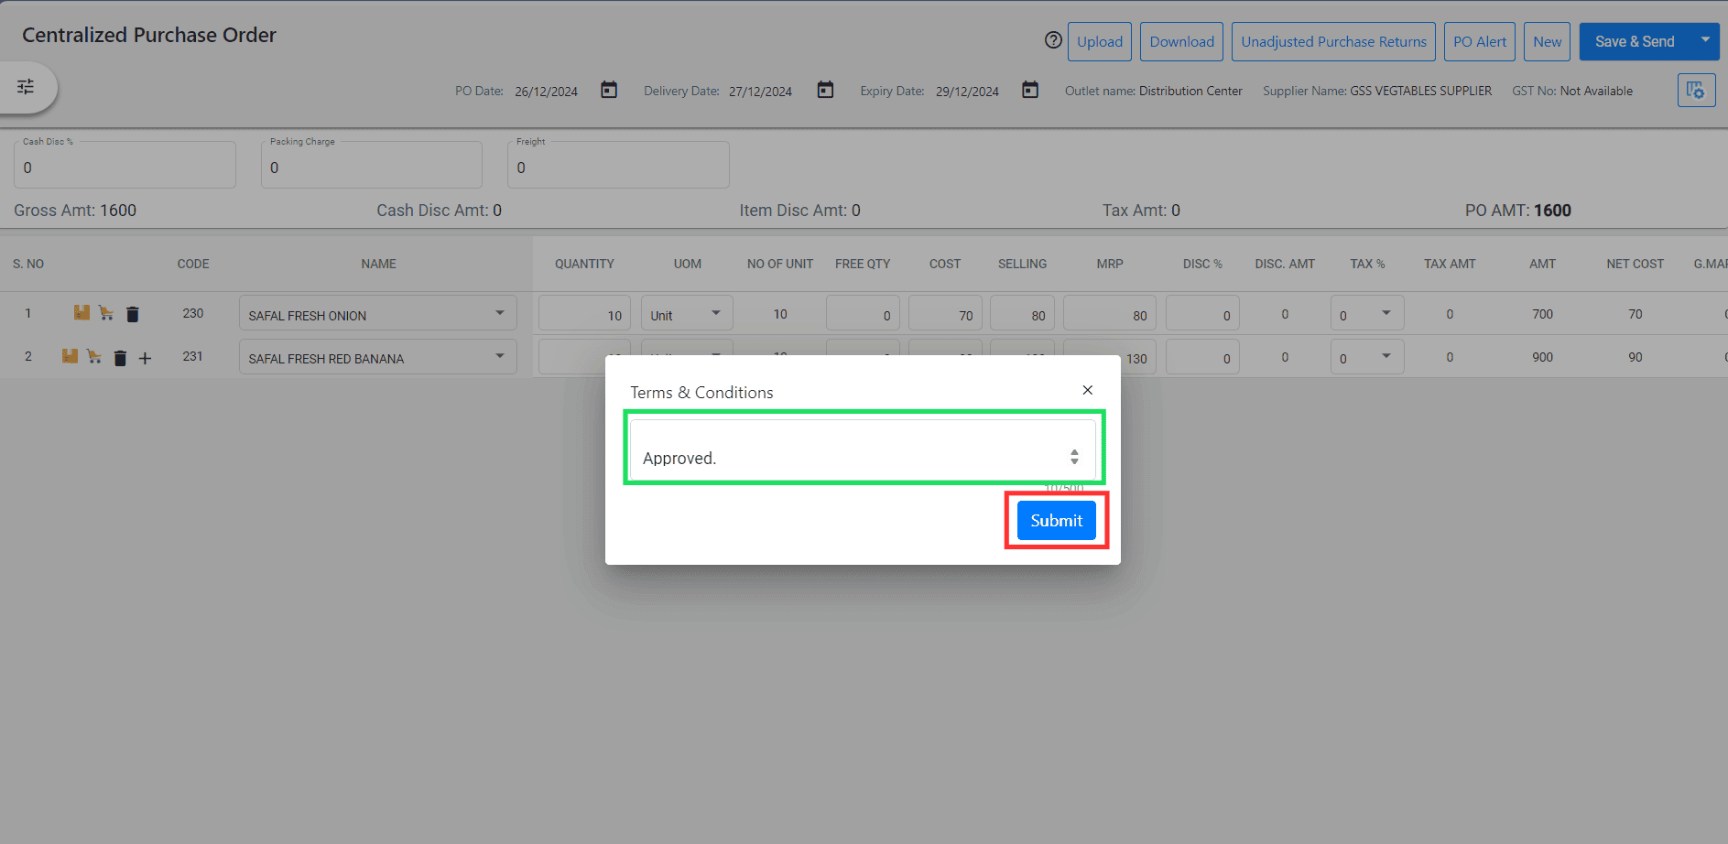Open Unadjusted Purchase Returns
This screenshot has width=1728, height=844.
click(1333, 41)
